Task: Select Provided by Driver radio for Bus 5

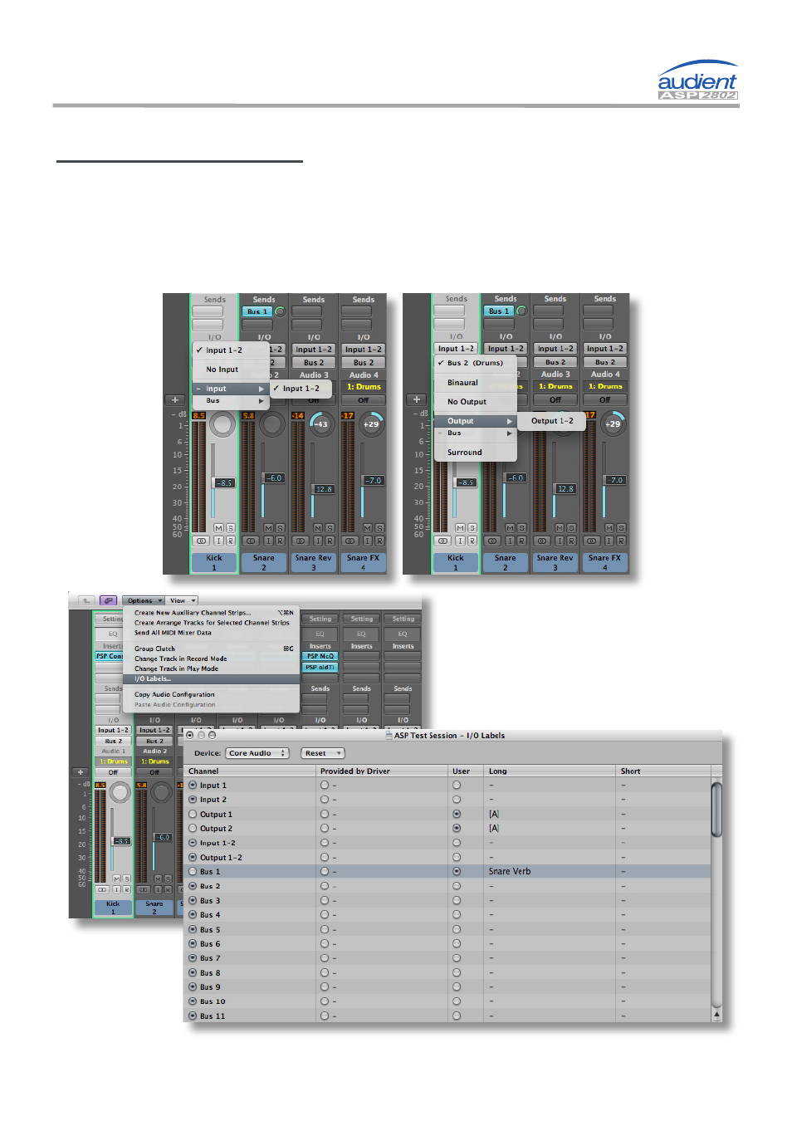Action: (x=325, y=929)
